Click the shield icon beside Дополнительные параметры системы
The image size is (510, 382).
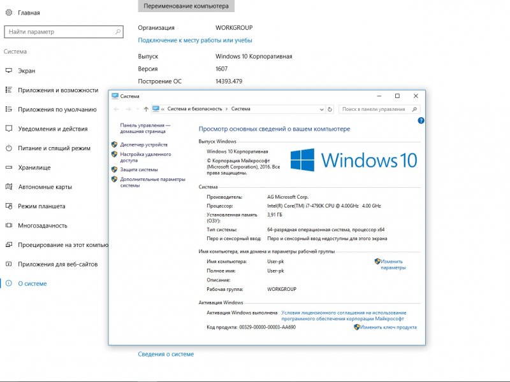click(114, 180)
